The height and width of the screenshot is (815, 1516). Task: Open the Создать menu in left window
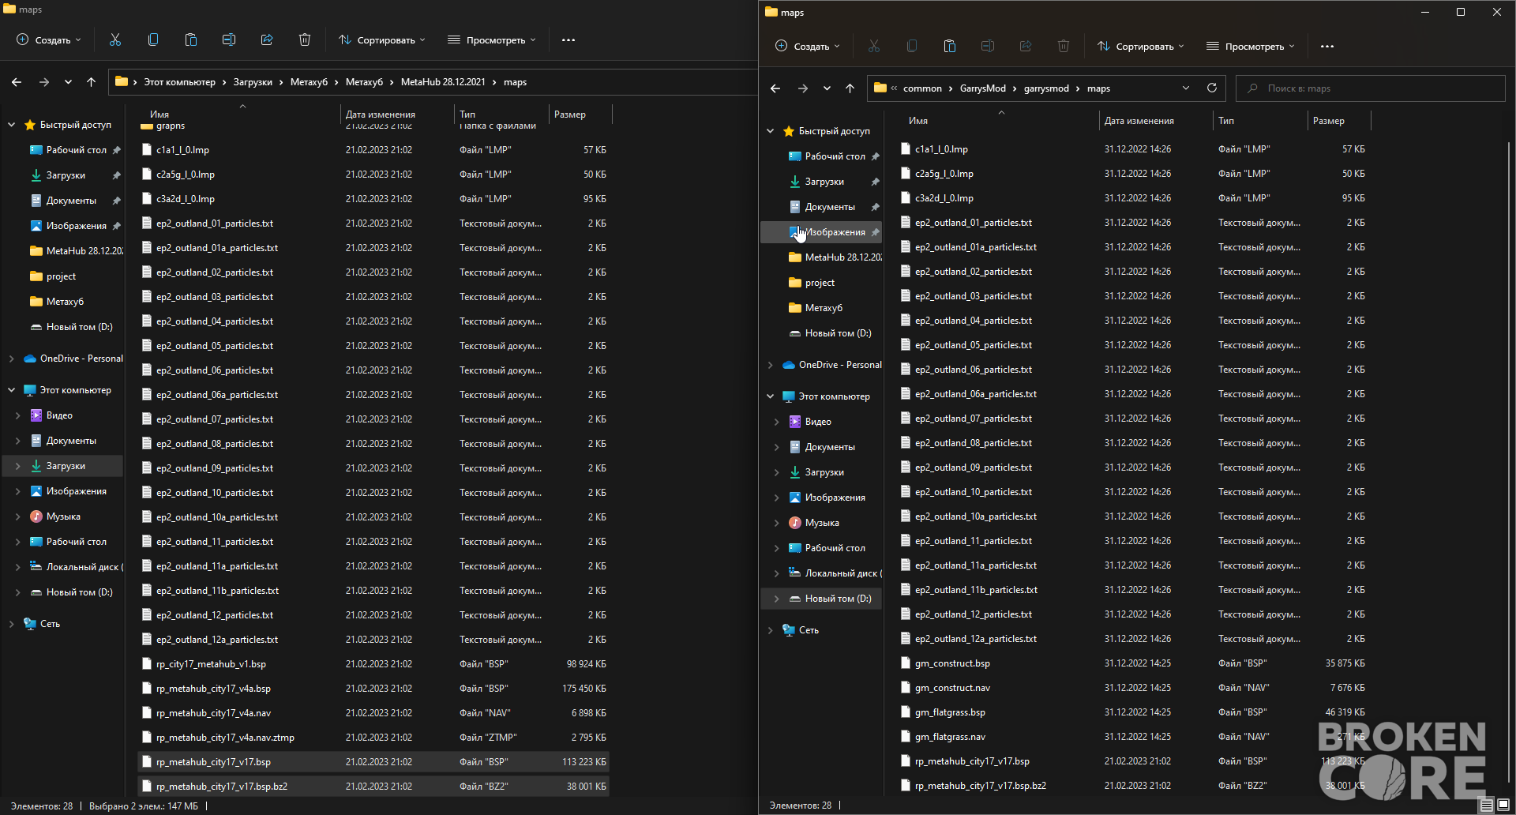pyautogui.click(x=49, y=39)
